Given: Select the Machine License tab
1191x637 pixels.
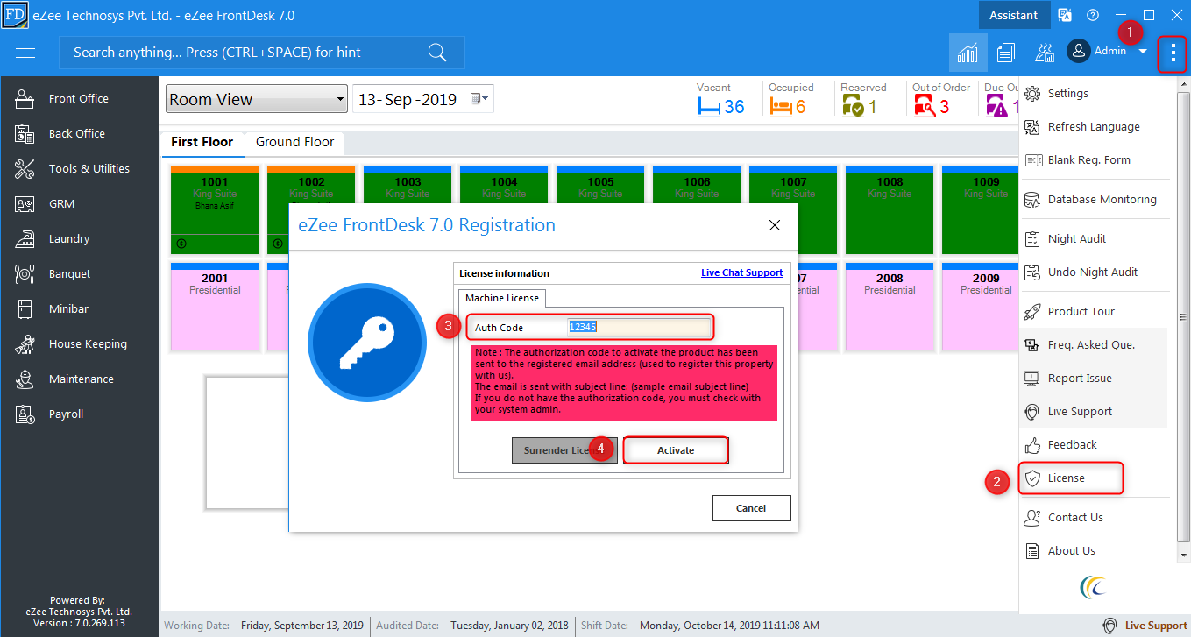Looking at the screenshot, I should pyautogui.click(x=502, y=299).
